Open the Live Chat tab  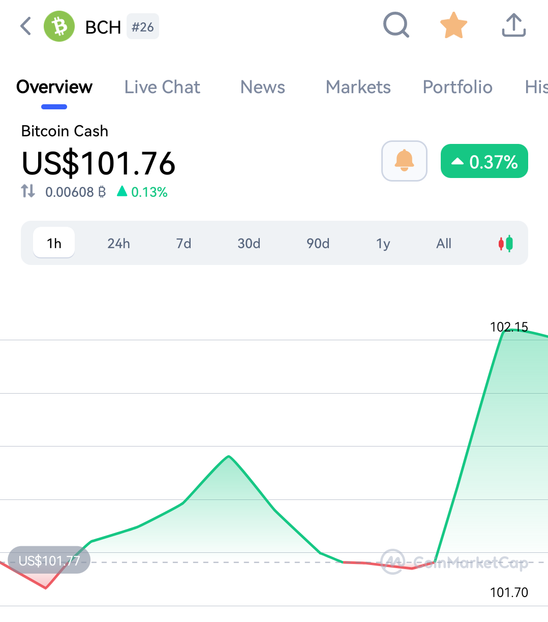coord(162,87)
